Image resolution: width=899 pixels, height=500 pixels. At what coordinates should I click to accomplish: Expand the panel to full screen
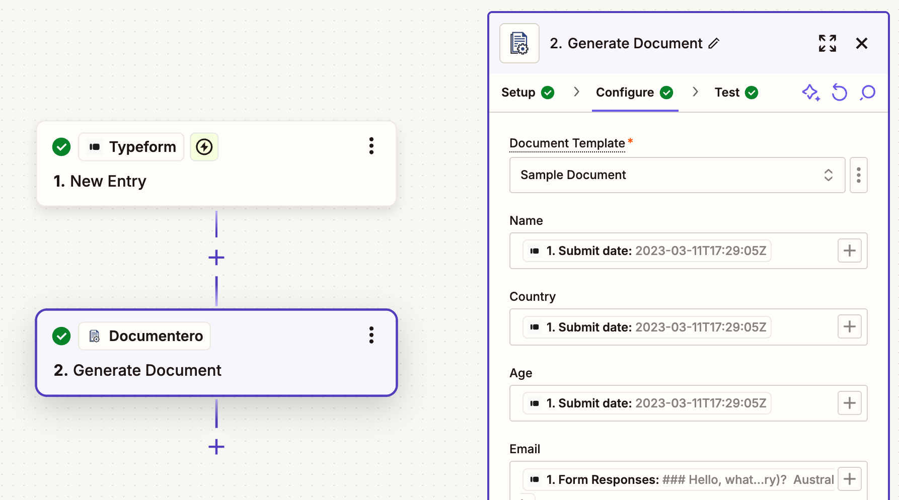tap(828, 43)
